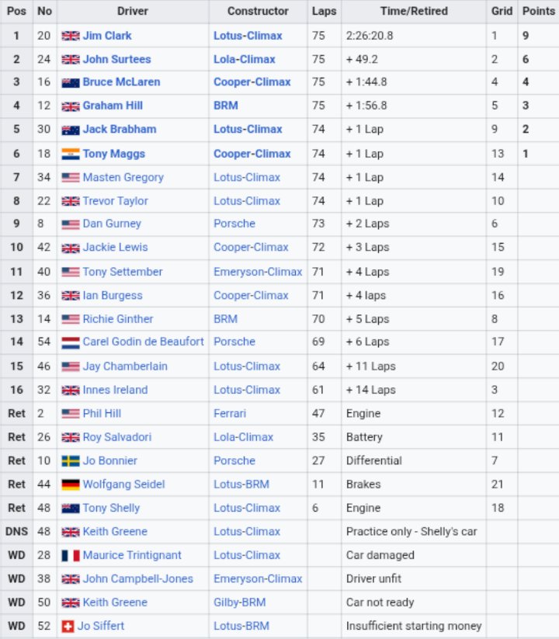559x639 pixels.
Task: Click the US flag beside Dan Gurney
Action: 71,224
